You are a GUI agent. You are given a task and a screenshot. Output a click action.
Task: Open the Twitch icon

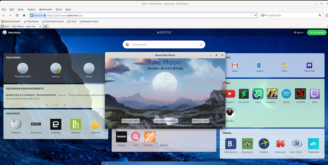tap(315, 94)
